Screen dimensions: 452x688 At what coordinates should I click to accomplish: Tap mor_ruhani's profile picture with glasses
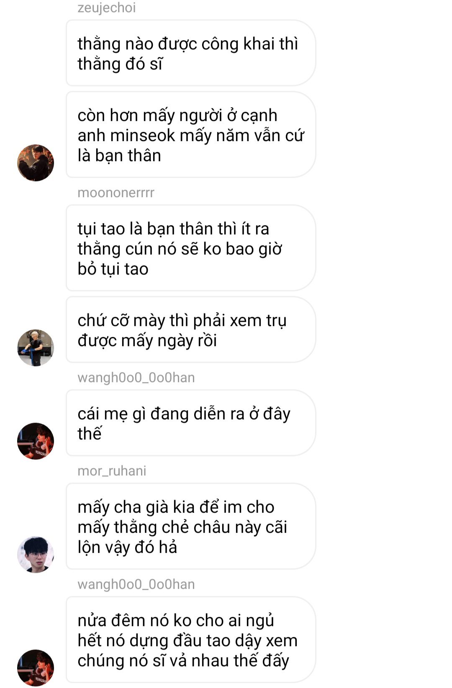coord(36,554)
